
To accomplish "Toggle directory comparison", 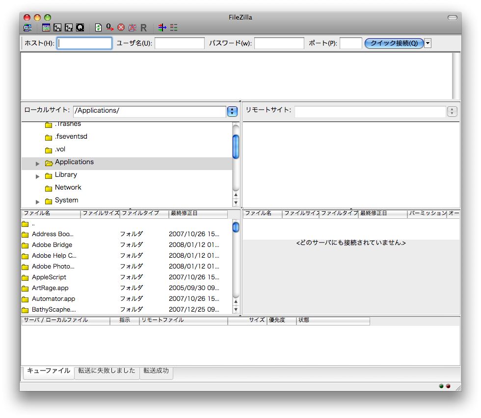I will 174,27.
